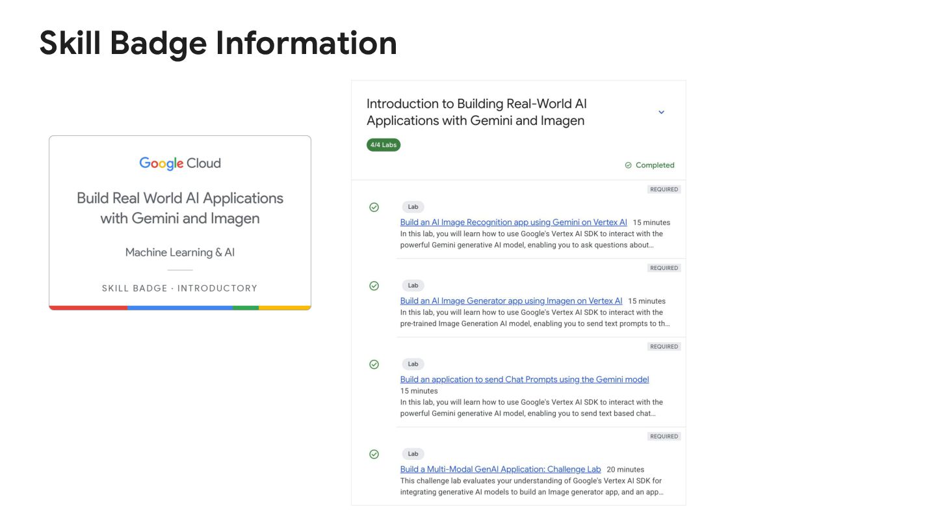Click 'SKILL BADGE · INTRODUCTORY' text
936x527 pixels.
click(179, 288)
